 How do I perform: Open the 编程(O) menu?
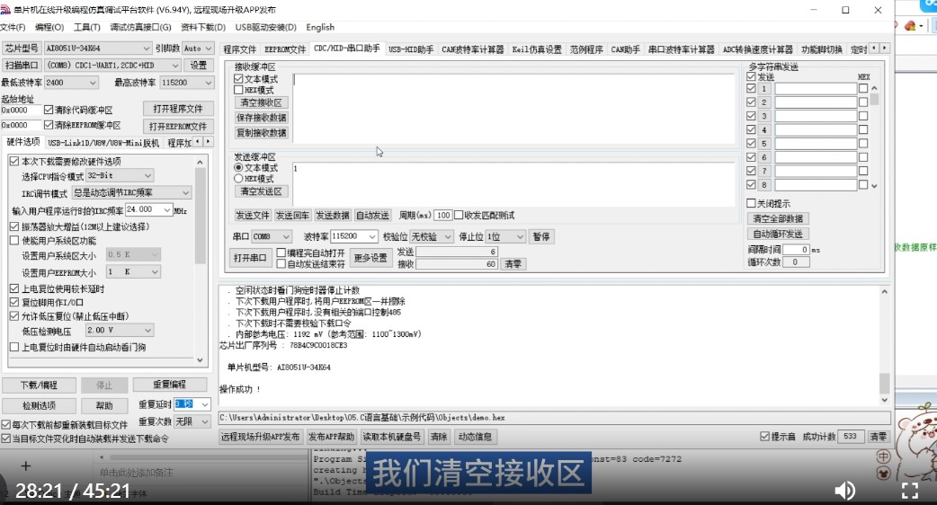click(49, 28)
